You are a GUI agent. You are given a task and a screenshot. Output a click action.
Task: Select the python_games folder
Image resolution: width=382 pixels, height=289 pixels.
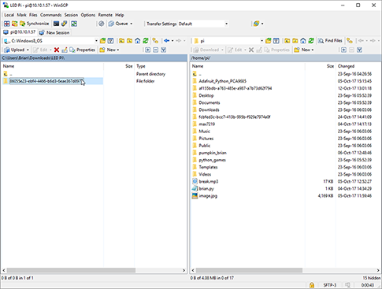(x=212, y=160)
